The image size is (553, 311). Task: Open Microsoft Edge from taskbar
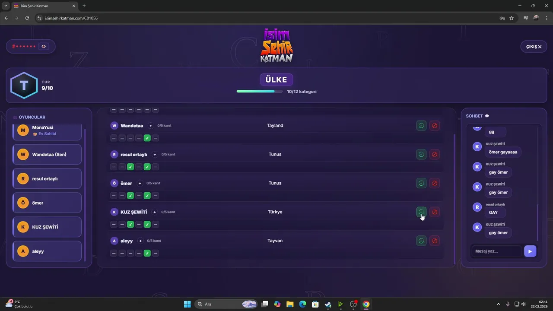click(x=302, y=304)
